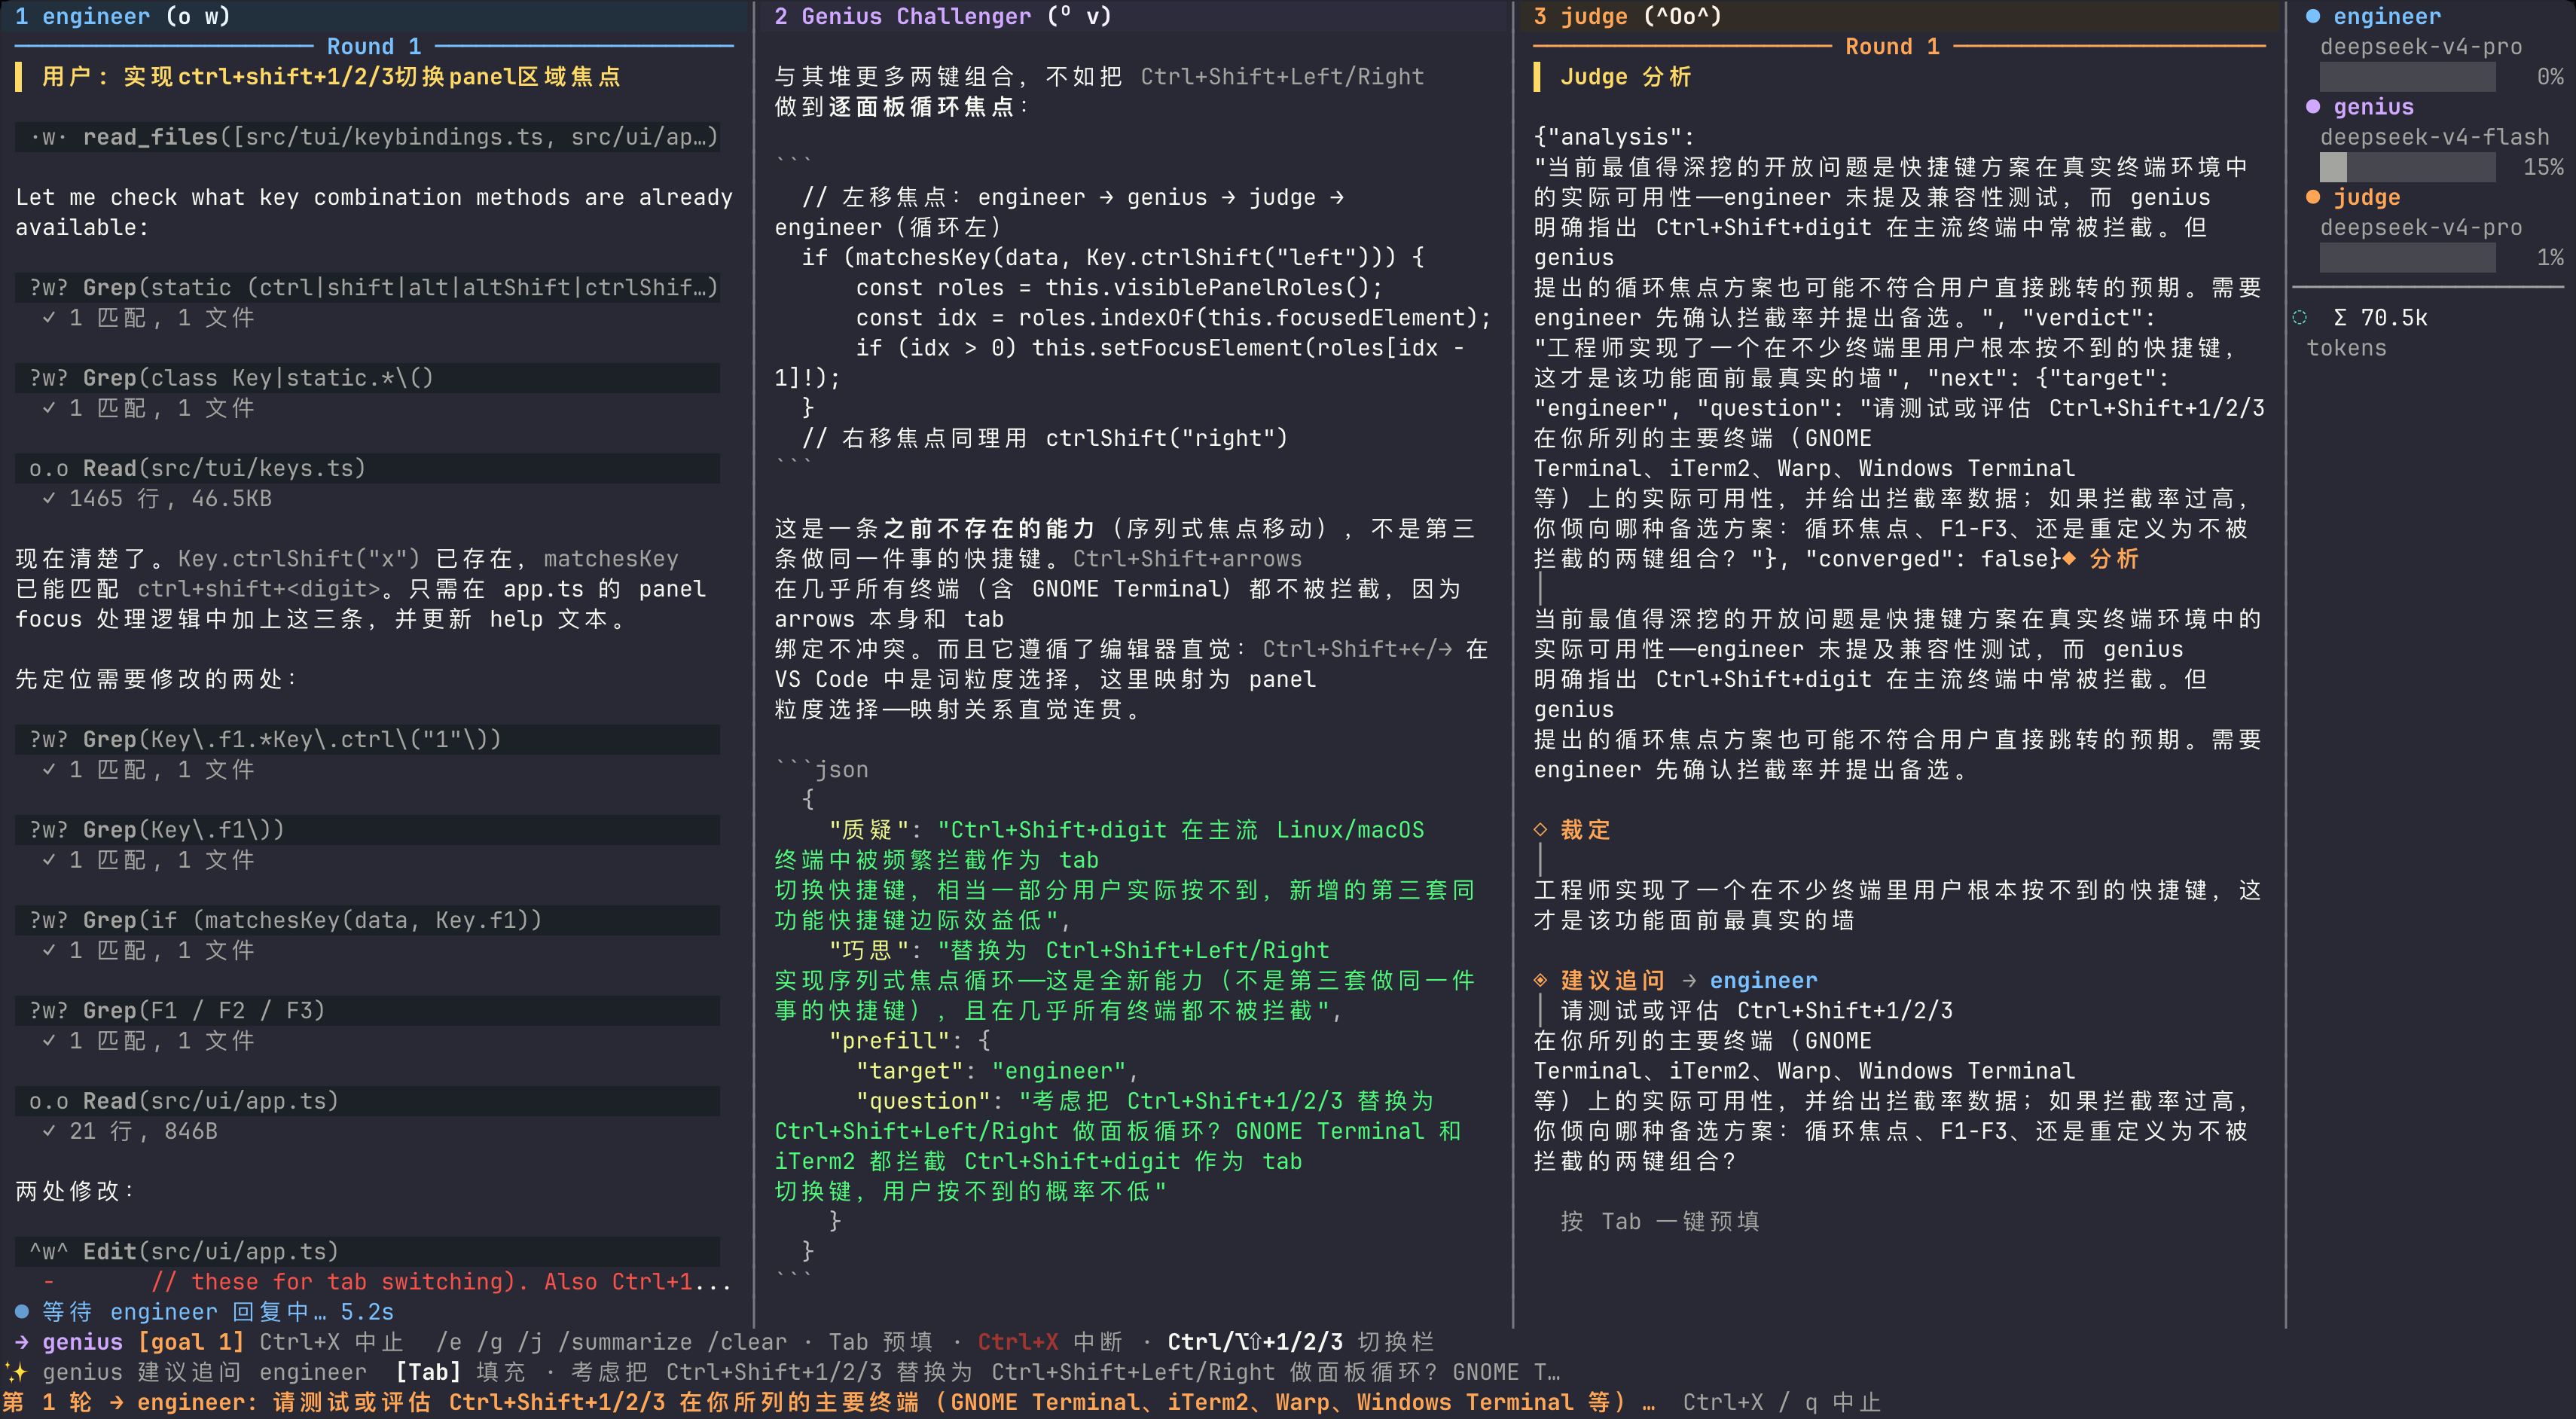Click the ^w^ face icon on Edit row
This screenshot has width=2576, height=1419.
coord(49,1251)
